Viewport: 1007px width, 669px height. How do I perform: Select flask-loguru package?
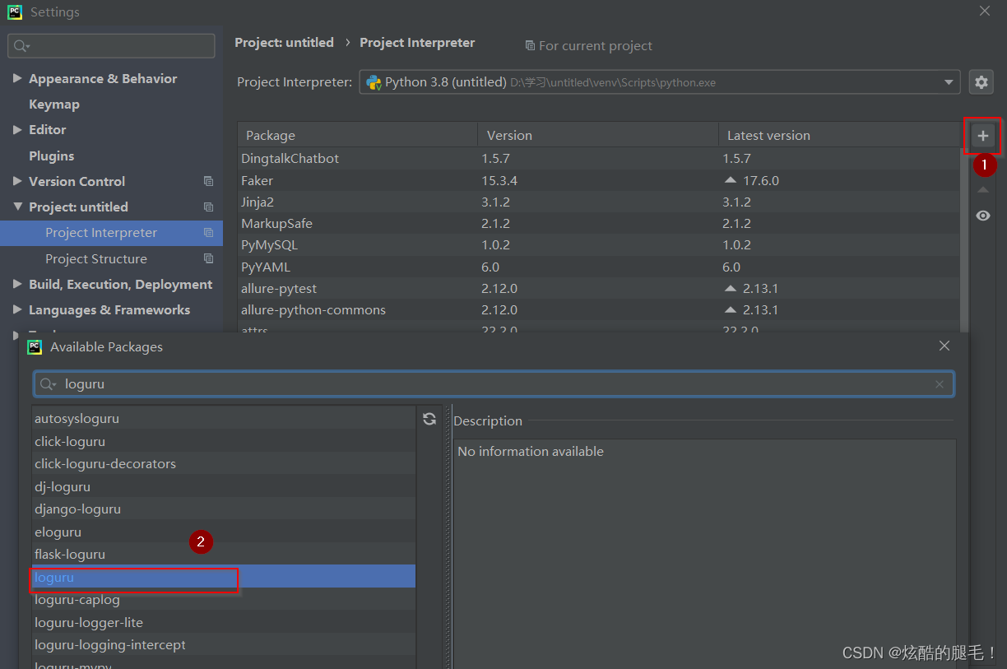(x=224, y=554)
